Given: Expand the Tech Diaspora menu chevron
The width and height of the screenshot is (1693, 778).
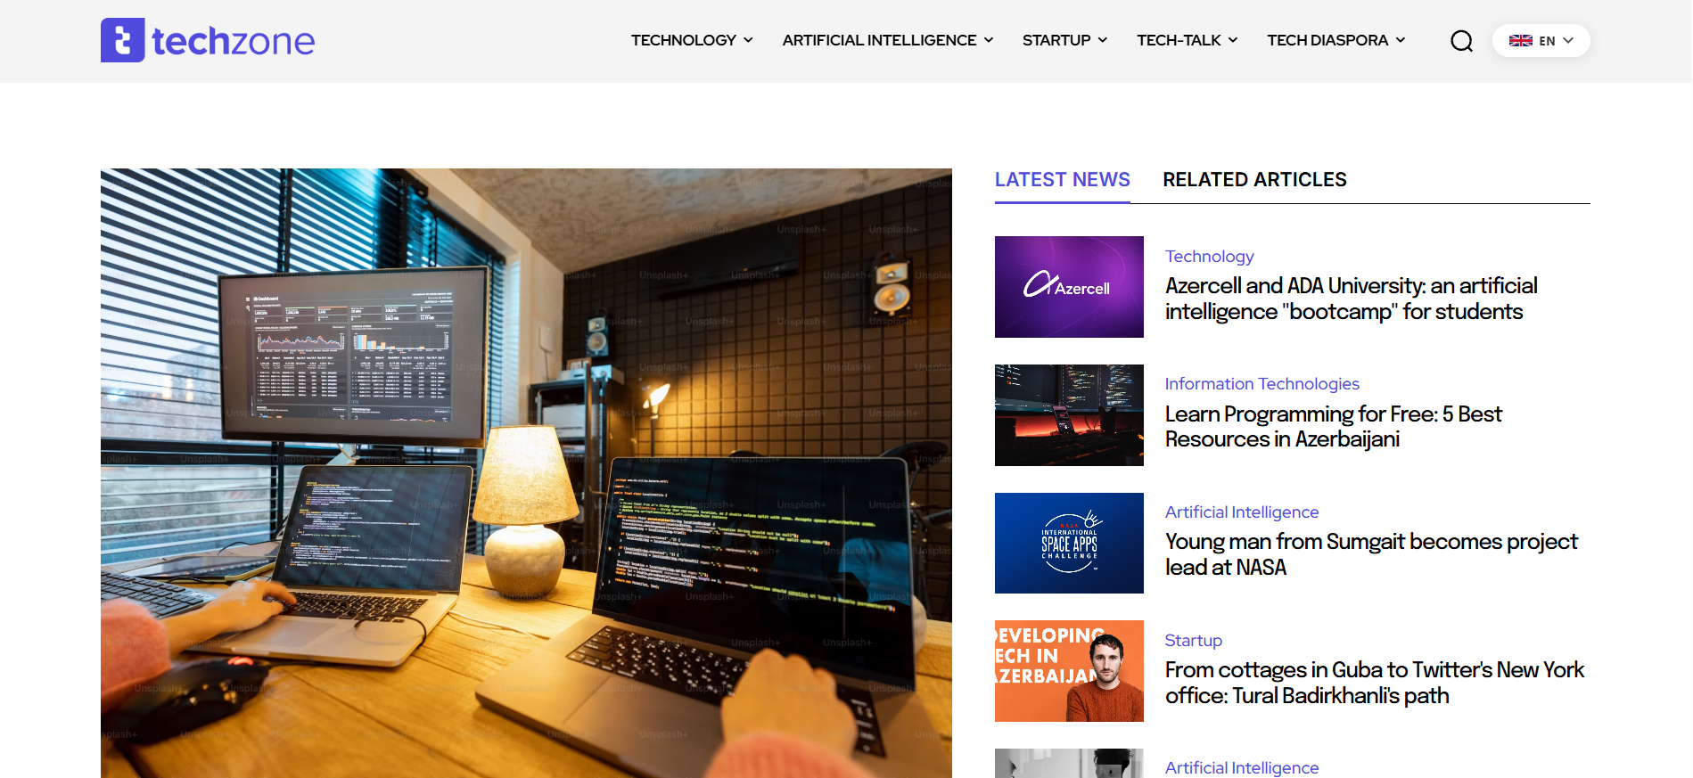Looking at the screenshot, I should (x=1400, y=40).
